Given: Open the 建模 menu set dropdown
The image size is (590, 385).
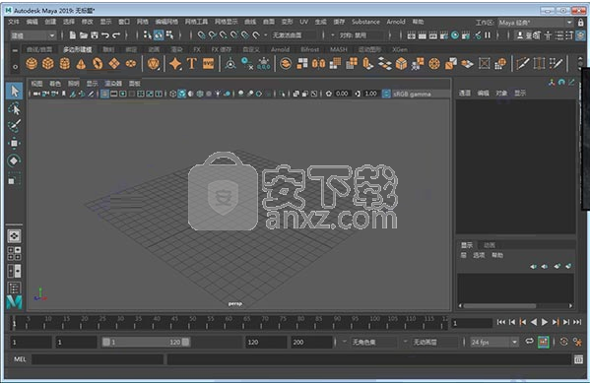Looking at the screenshot, I should [33, 35].
